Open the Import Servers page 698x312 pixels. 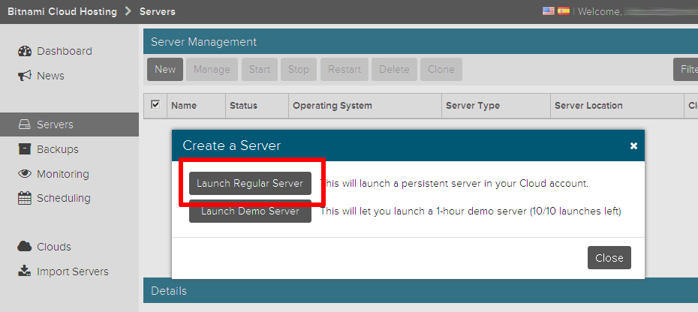73,271
